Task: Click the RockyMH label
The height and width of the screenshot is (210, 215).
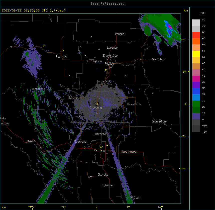Action: pyautogui.click(x=61, y=57)
